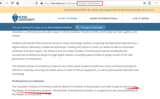Click the Coronavirus (COVID-19) advice banner text
This screenshot has width=160, height=99.
pos(102,10)
